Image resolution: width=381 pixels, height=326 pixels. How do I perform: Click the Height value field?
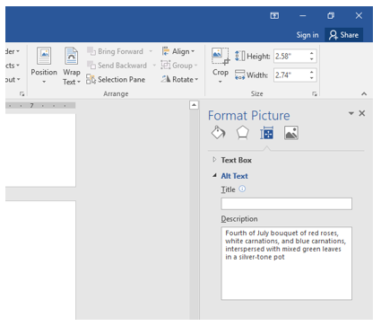click(x=290, y=56)
